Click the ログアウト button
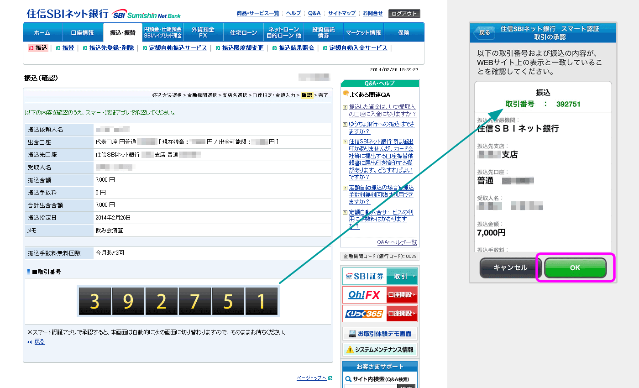This screenshot has height=388, width=639. [404, 14]
